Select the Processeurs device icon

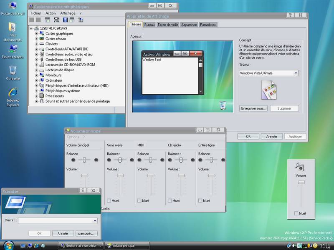pos(42,96)
